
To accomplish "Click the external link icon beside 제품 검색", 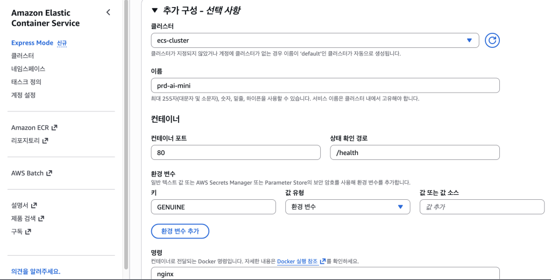I will point(41,219).
